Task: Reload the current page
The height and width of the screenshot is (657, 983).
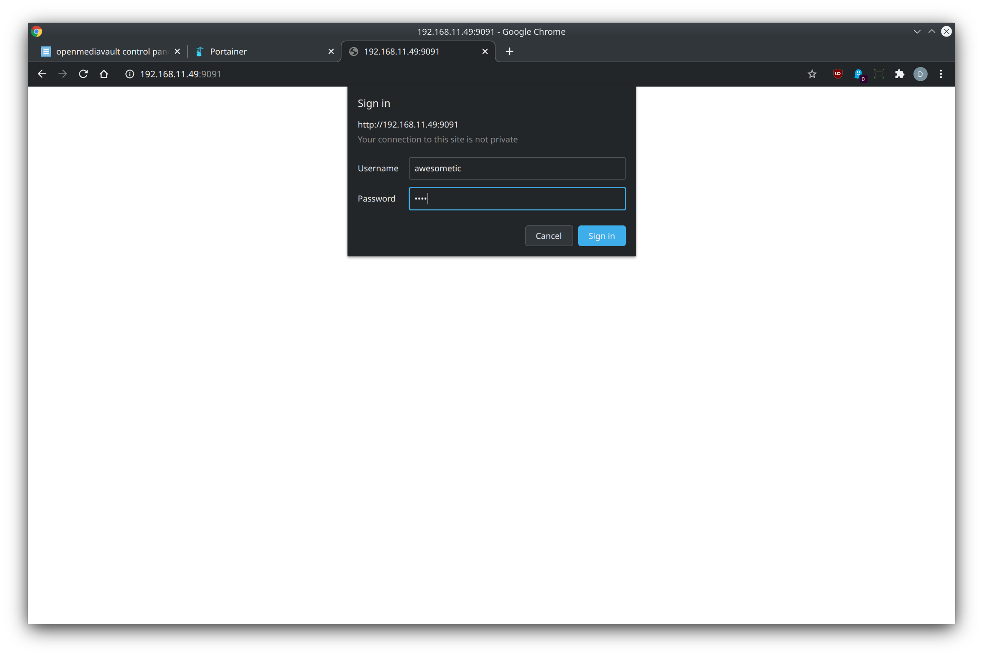Action: [x=83, y=74]
